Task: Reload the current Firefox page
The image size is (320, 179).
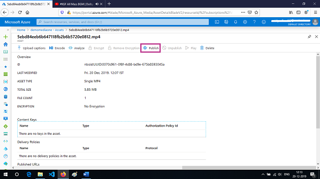Action: click(20, 12)
